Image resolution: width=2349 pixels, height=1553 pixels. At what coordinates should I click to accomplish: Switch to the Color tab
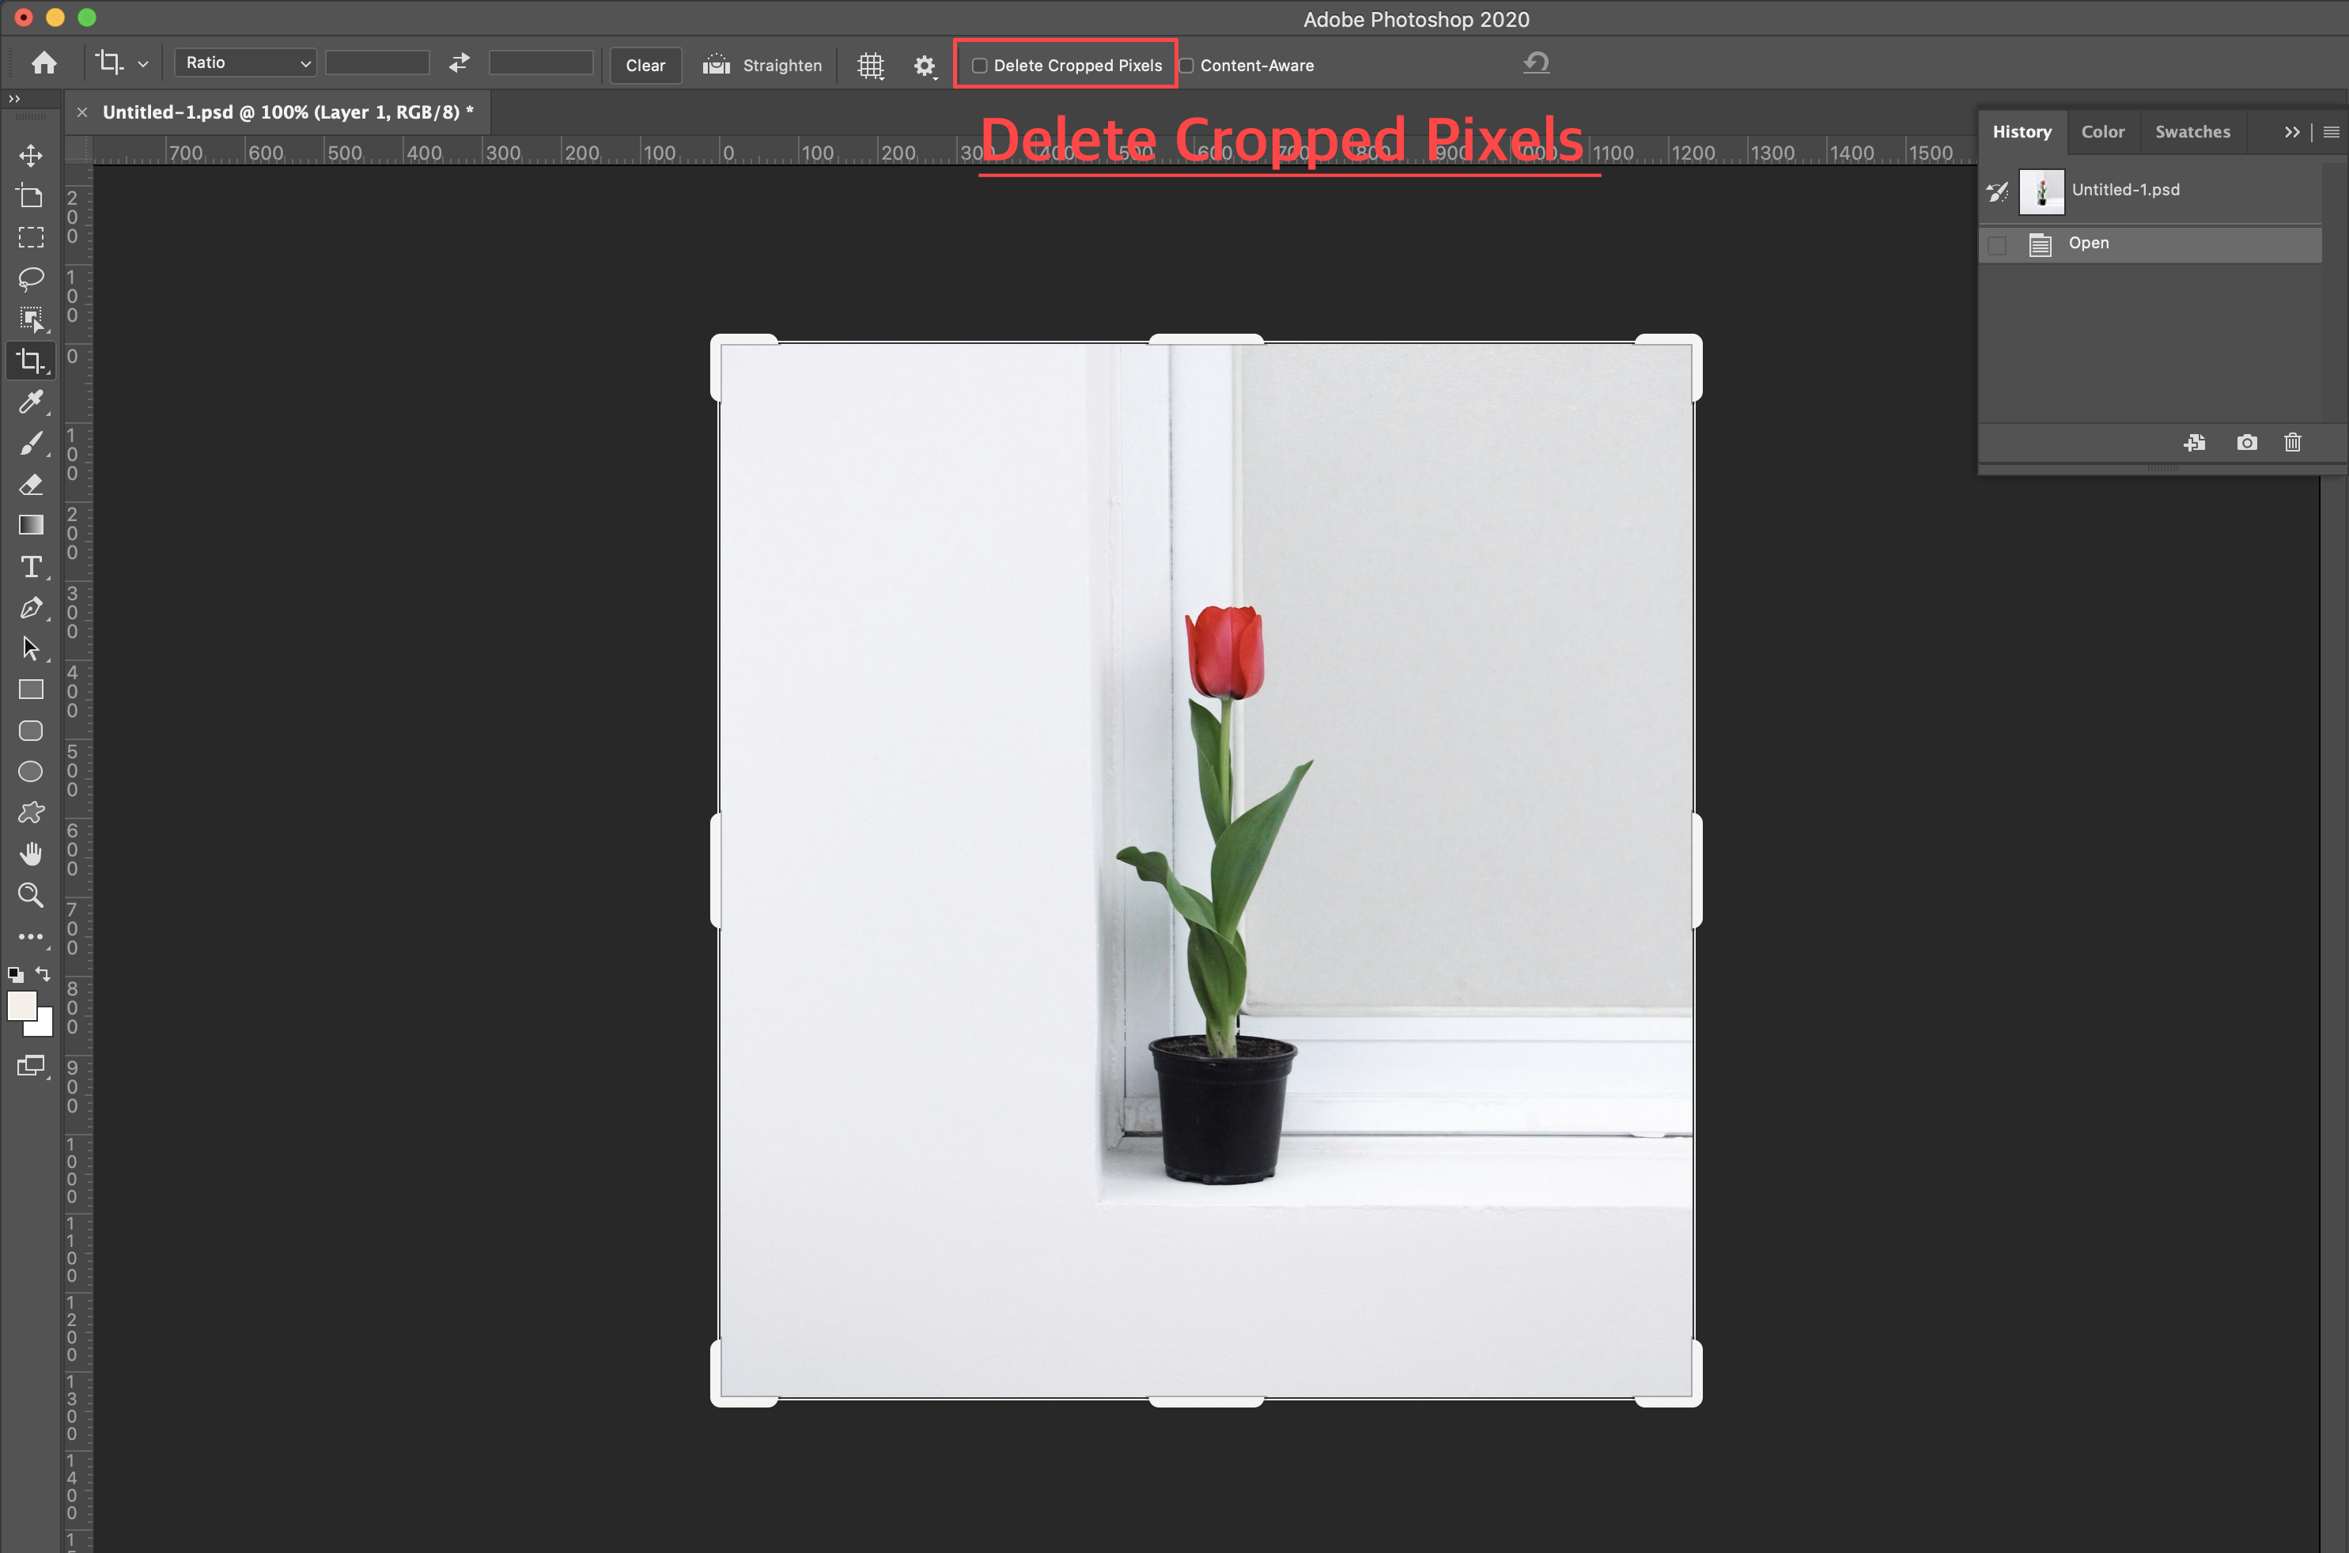(2101, 132)
